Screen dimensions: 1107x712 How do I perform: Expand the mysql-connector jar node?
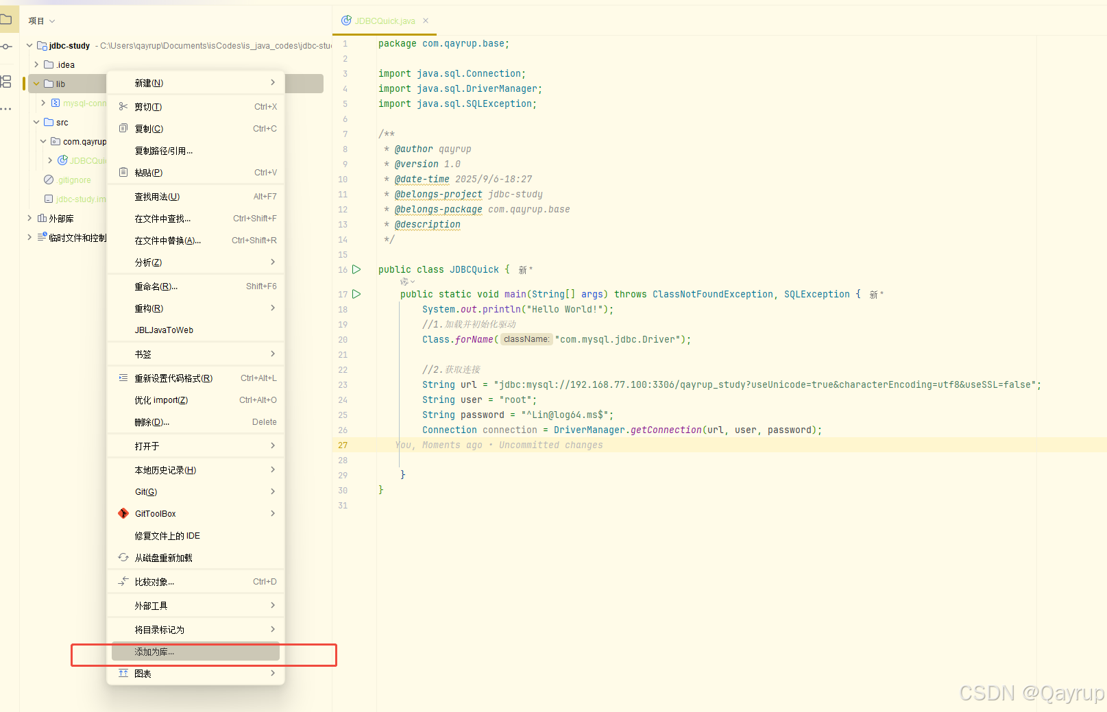(43, 103)
